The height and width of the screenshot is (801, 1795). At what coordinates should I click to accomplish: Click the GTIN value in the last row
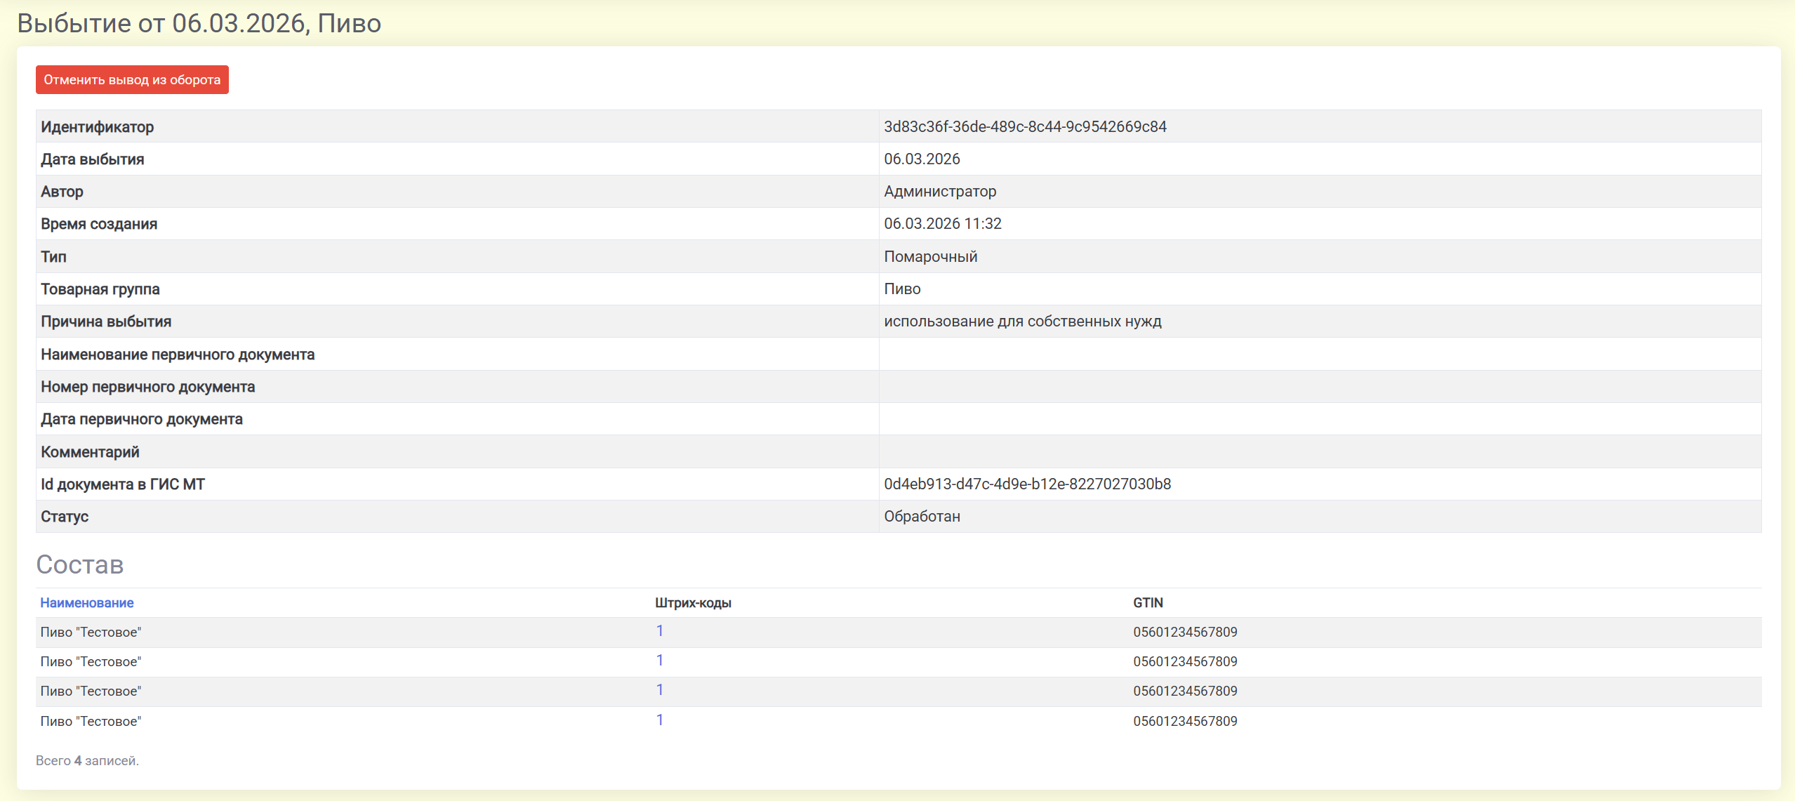coord(1185,721)
